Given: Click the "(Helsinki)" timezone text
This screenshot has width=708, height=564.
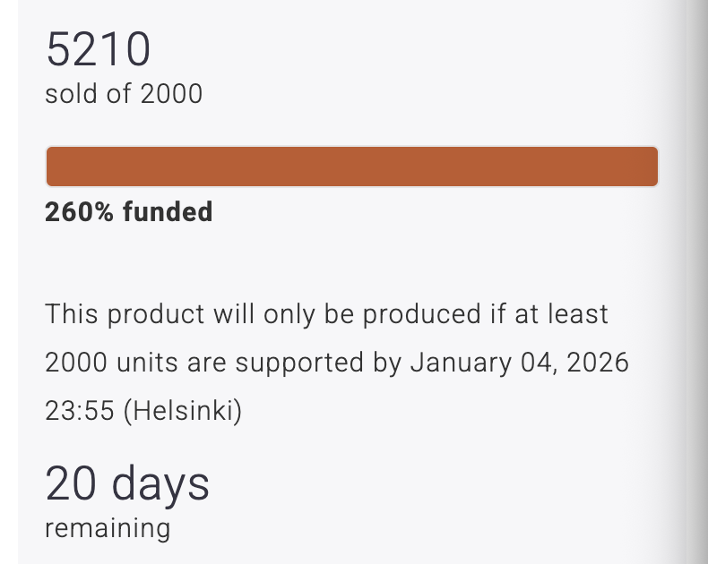Looking at the screenshot, I should [182, 411].
